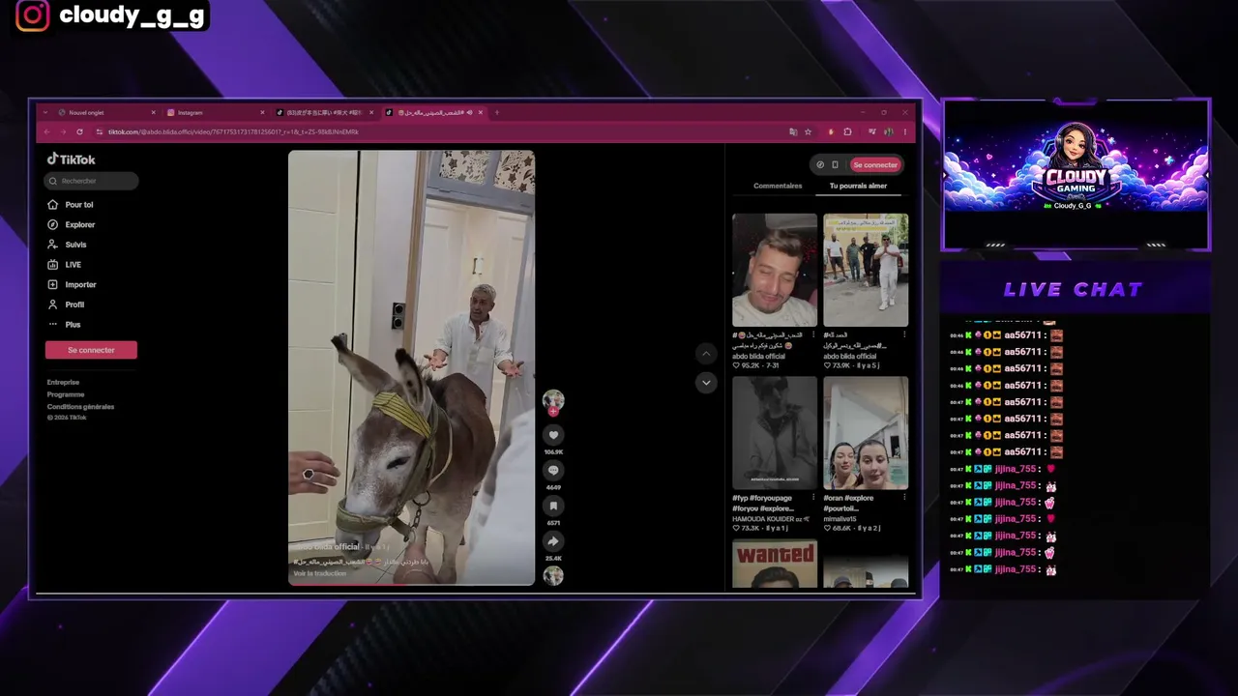Click the phone icon beside Se connecter
Image resolution: width=1238 pixels, height=696 pixels.
click(x=835, y=164)
